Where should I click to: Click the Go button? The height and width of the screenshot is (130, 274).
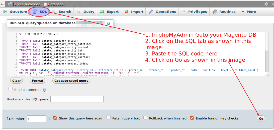point(261,118)
